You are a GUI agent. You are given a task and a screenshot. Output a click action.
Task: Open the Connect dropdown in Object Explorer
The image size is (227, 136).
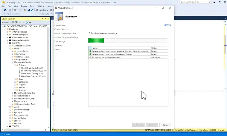(x=6, y=22)
